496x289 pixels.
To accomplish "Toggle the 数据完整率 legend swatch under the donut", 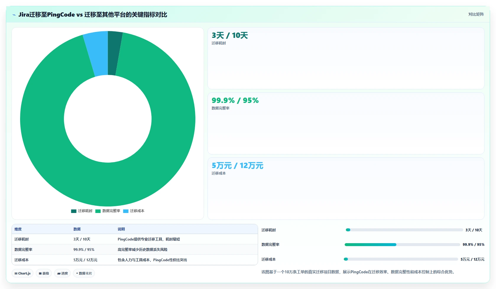I will [98, 211].
